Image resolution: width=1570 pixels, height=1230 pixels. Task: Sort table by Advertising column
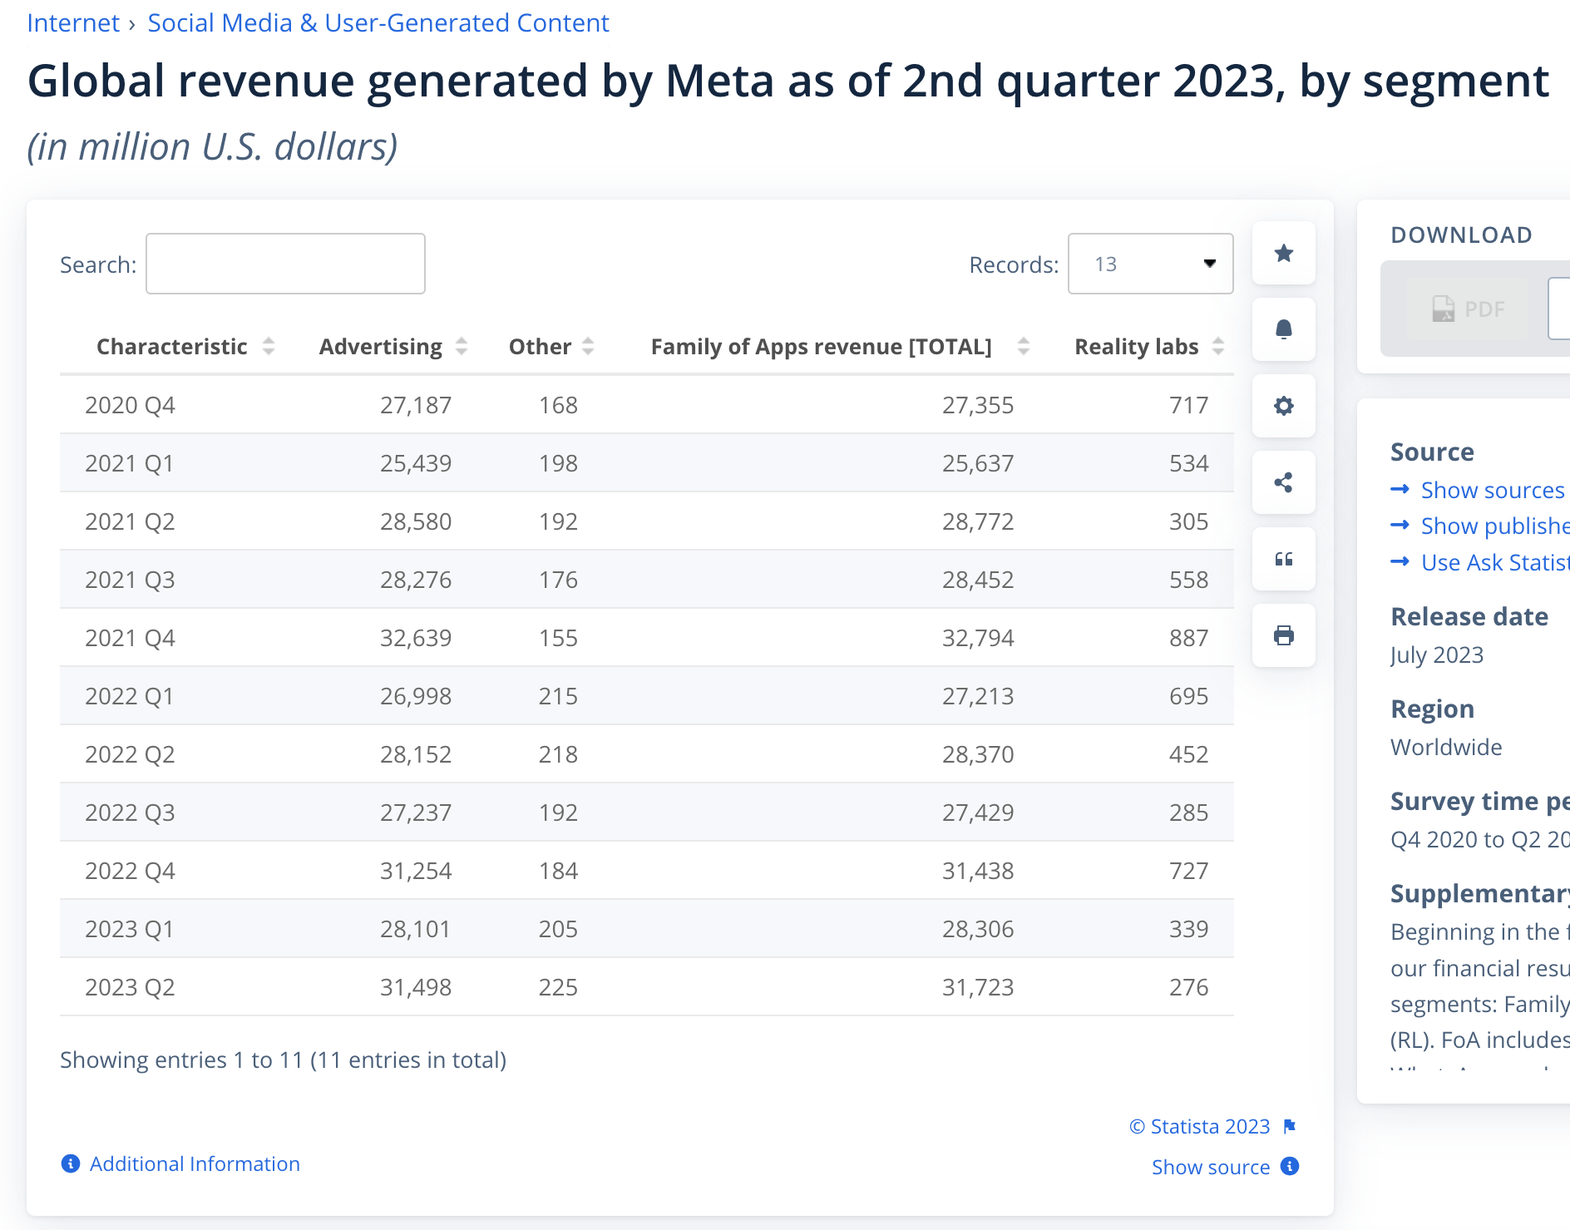392,347
